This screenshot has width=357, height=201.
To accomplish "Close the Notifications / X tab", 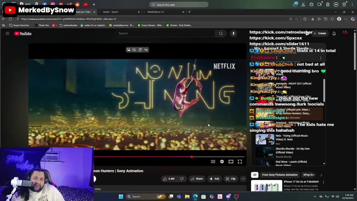I will pyautogui.click(x=183, y=12).
